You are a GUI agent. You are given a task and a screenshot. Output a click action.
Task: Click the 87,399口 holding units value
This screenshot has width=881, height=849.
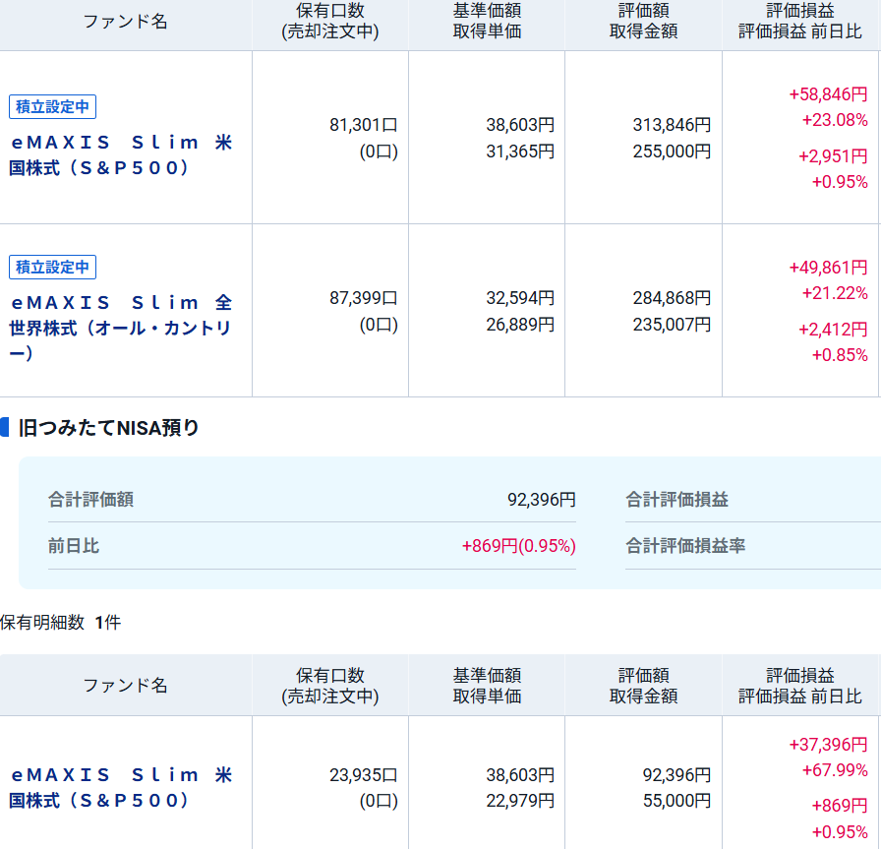coord(363,297)
